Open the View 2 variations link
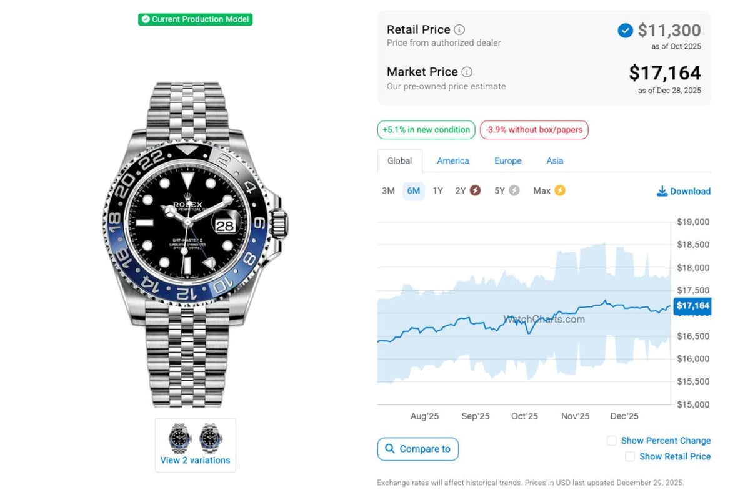This screenshot has height=495, width=750. click(x=195, y=460)
